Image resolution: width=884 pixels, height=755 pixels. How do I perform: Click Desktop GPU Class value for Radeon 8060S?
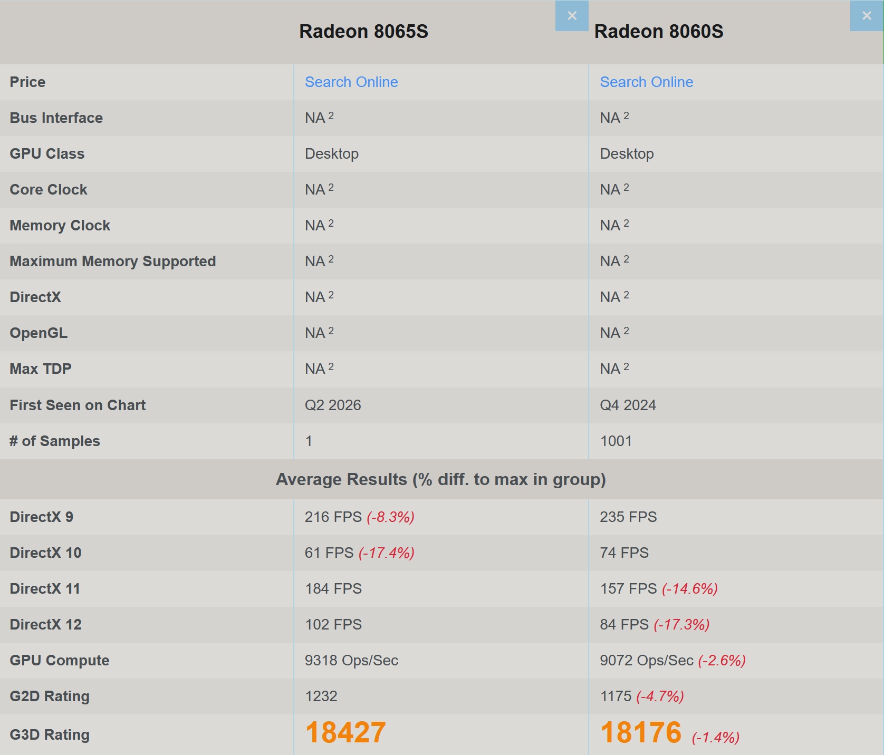627,154
